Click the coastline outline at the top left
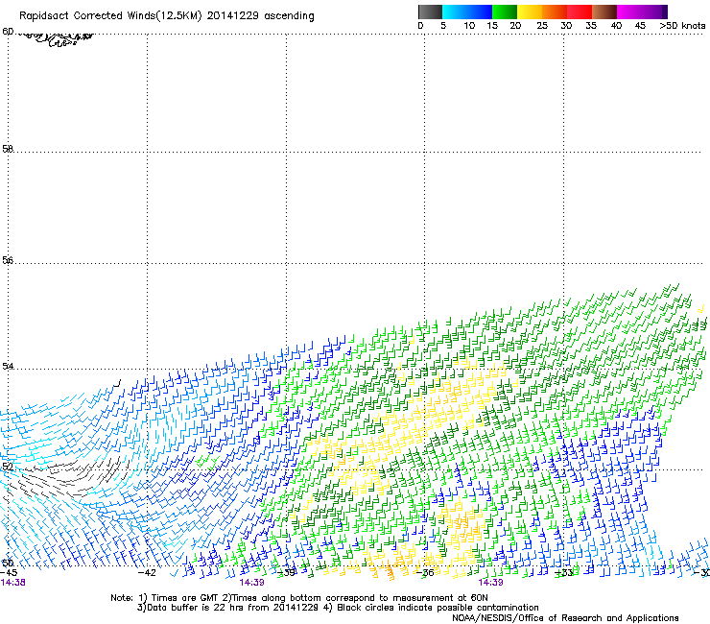Viewport: 710px width, 624px height. 57,39
